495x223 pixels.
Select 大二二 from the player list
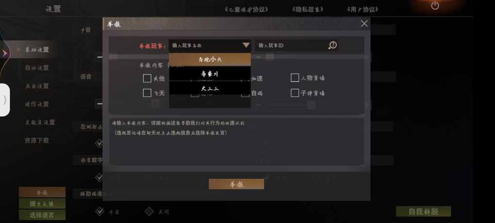pyautogui.click(x=210, y=88)
